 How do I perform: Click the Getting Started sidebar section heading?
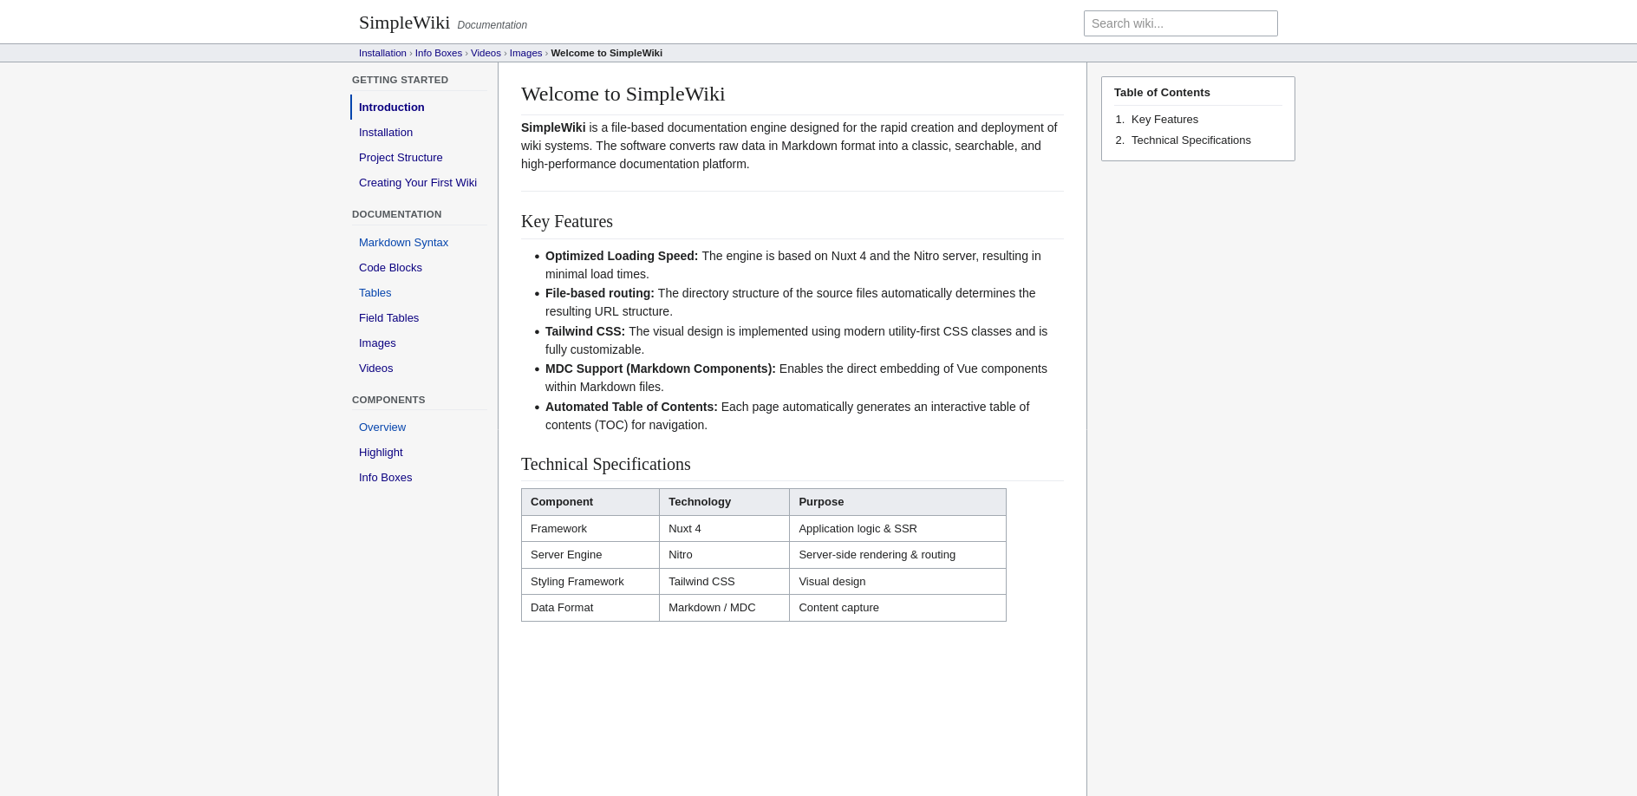[x=400, y=80]
